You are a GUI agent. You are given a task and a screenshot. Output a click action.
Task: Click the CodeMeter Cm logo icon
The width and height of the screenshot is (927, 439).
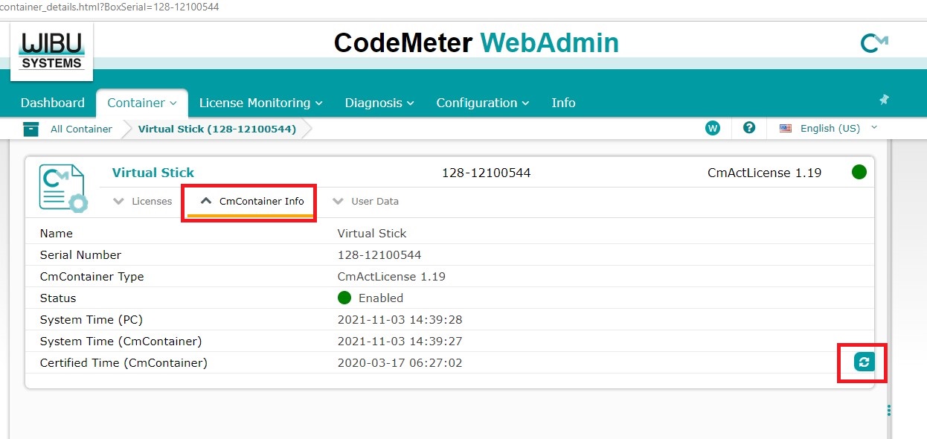point(874,43)
